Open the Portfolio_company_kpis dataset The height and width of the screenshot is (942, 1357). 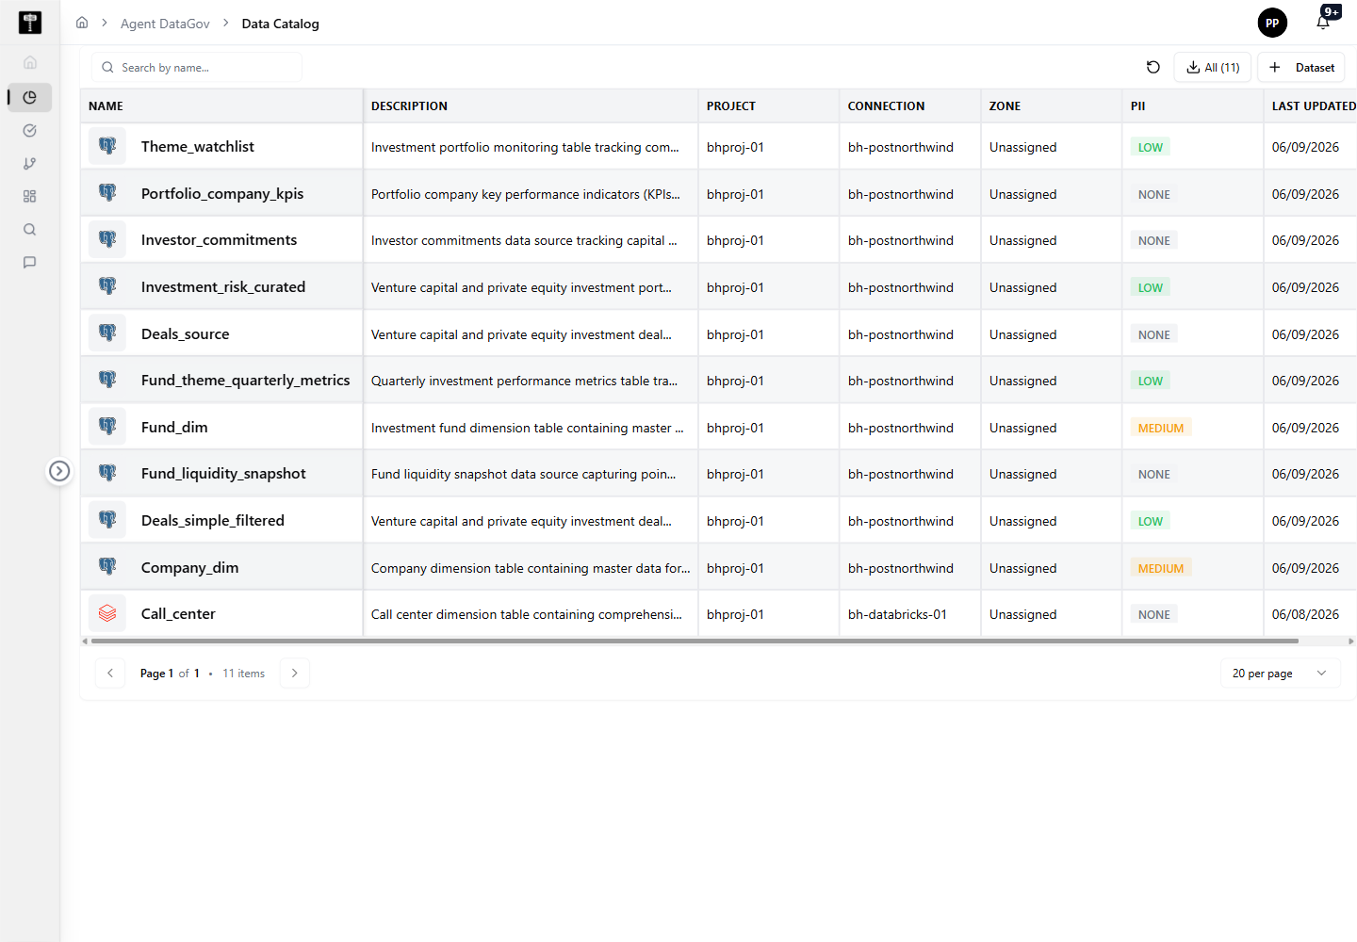pos(222,193)
